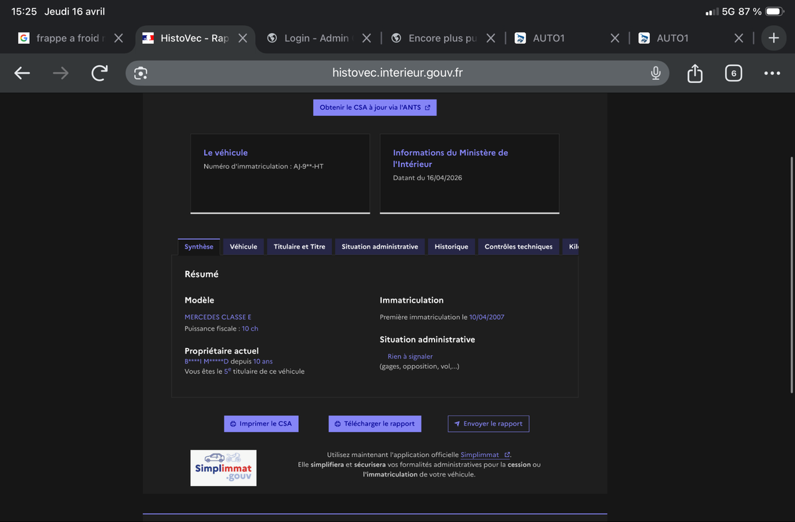Go back to the previous page

(22, 74)
